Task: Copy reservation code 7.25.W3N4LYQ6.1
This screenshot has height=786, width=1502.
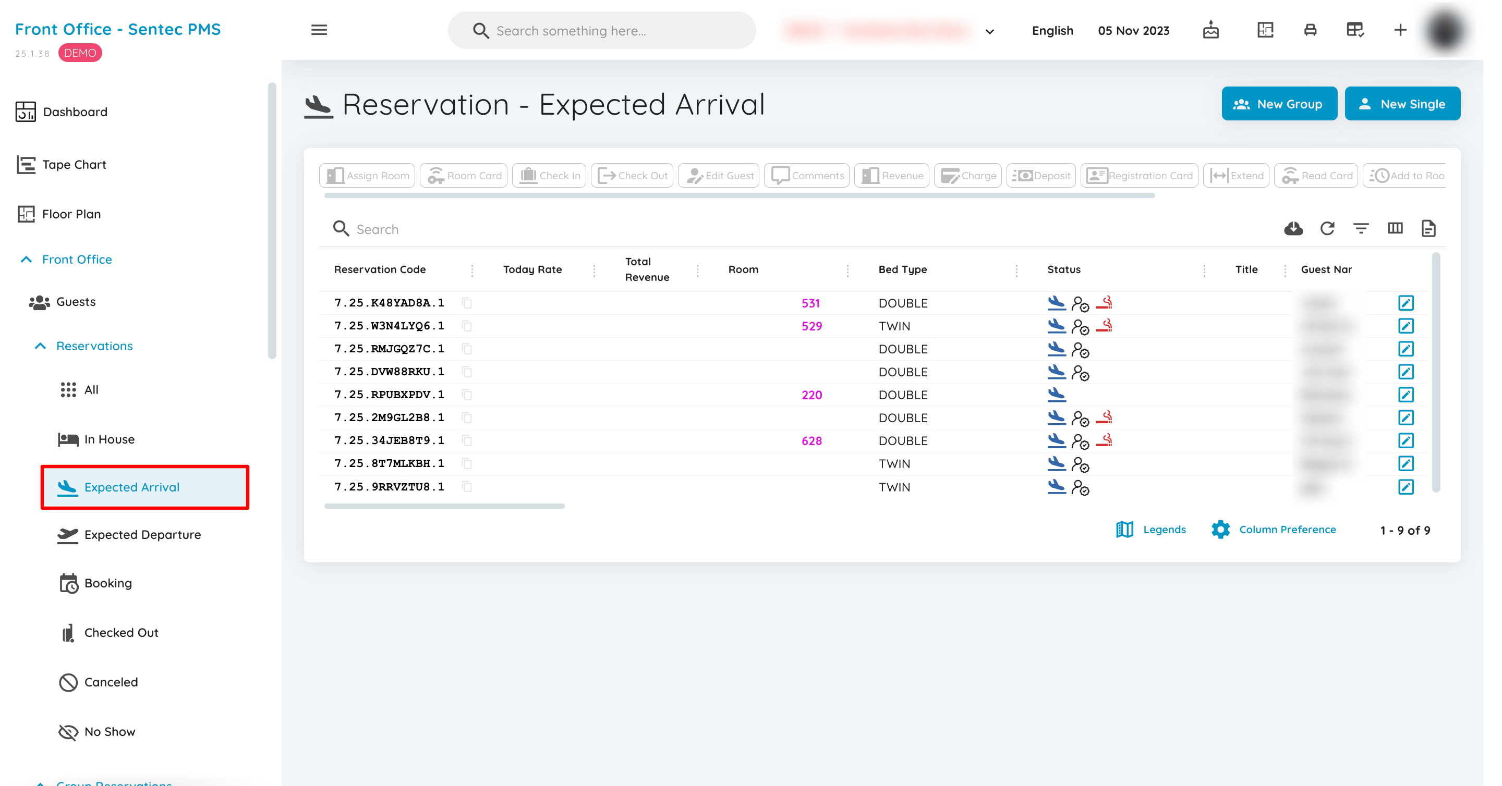Action: tap(466, 326)
